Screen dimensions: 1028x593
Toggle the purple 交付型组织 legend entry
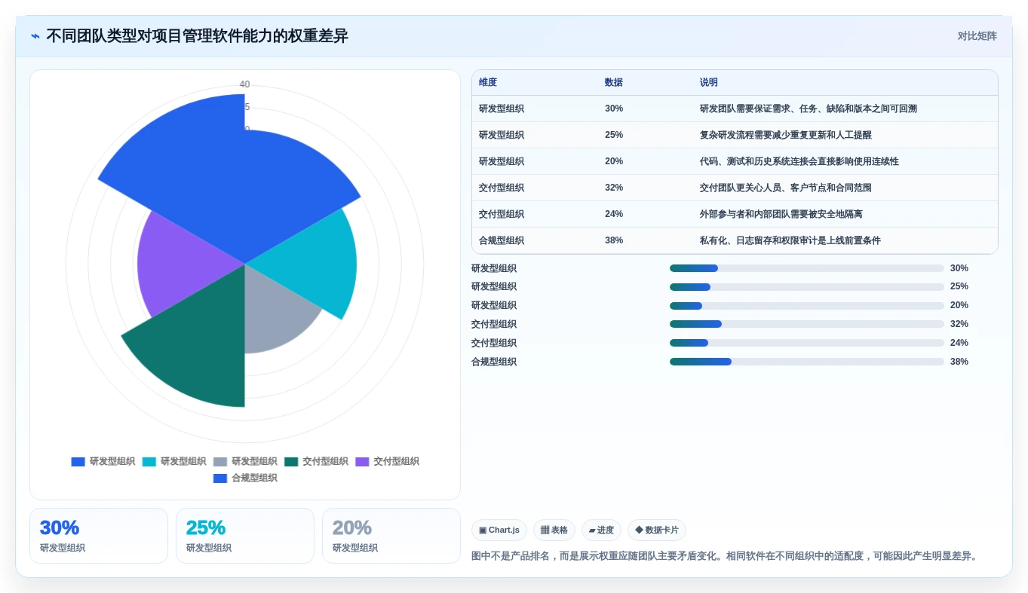pos(387,461)
